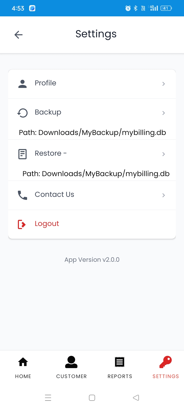Tap the Customer person icon
This screenshot has width=184, height=409.
pyautogui.click(x=71, y=362)
